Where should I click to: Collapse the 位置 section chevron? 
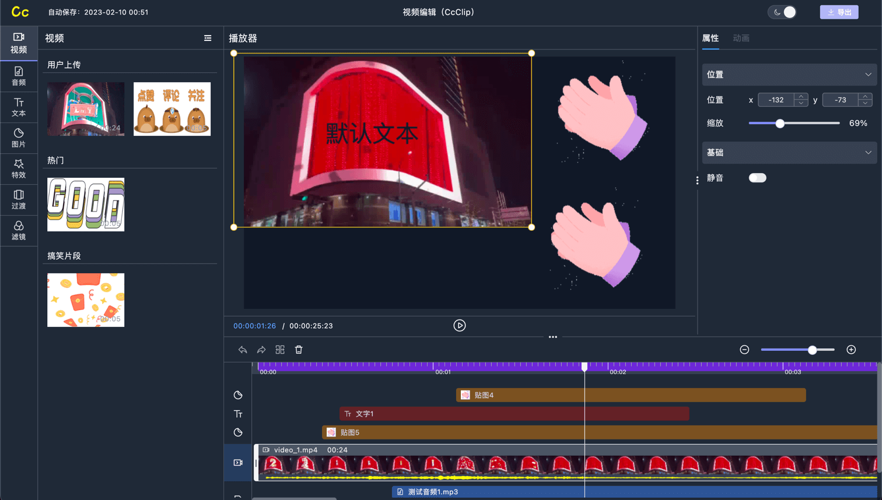(x=868, y=75)
